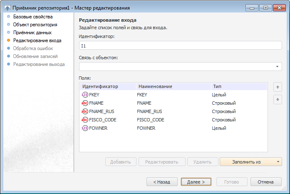Click the move field down arrow
Image resolution: width=290 pixels, height=194 pixels.
point(277,100)
